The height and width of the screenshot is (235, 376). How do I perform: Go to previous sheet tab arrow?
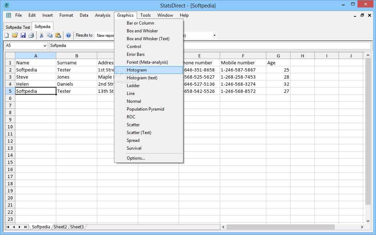(14, 227)
